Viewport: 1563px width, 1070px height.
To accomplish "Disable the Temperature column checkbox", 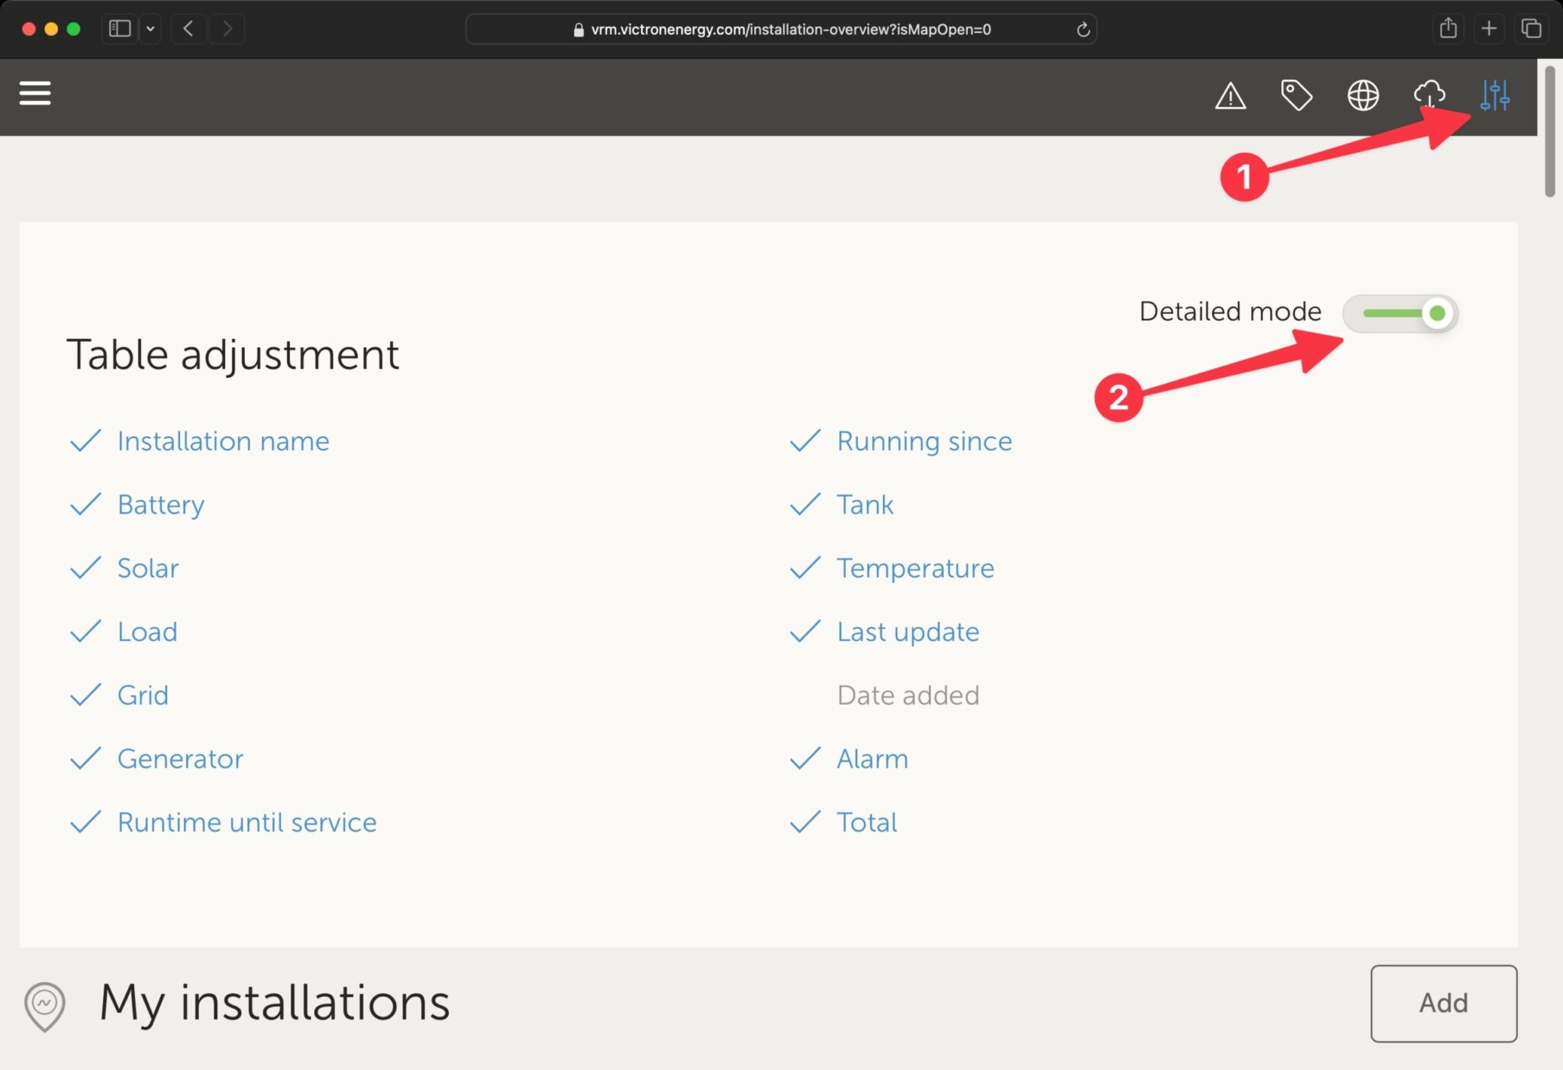I will (915, 568).
